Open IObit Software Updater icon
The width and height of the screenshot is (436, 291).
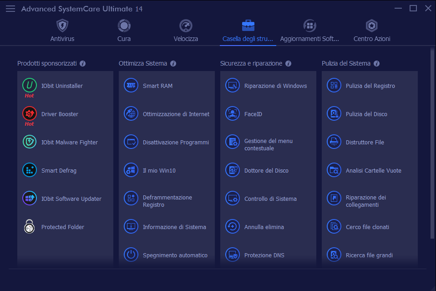(30, 199)
